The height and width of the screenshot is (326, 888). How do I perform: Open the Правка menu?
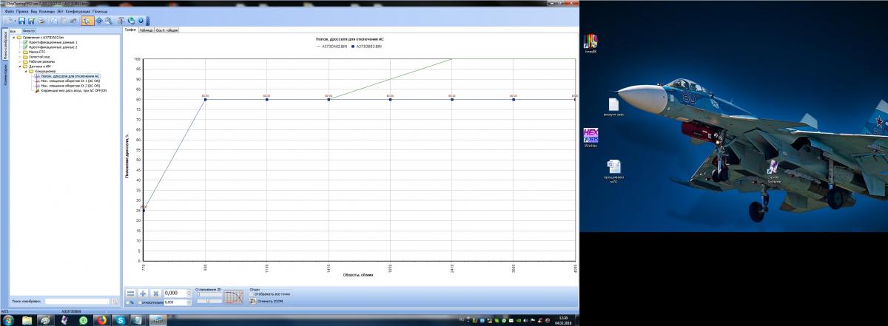click(x=22, y=11)
